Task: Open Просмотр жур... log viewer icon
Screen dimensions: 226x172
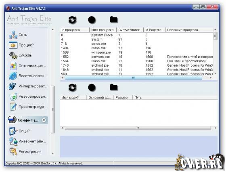Action: click(13, 107)
